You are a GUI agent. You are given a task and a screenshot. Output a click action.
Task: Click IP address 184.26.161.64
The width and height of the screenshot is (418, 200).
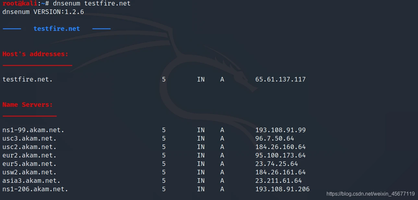(280, 172)
